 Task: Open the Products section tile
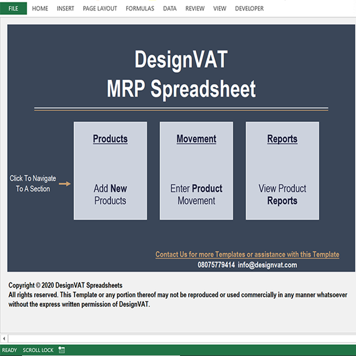pos(110,171)
